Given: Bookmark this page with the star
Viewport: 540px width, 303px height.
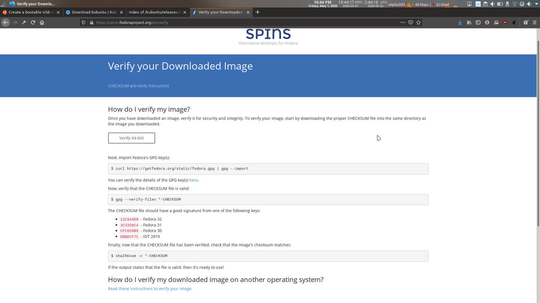Looking at the screenshot, I should click(x=418, y=22).
